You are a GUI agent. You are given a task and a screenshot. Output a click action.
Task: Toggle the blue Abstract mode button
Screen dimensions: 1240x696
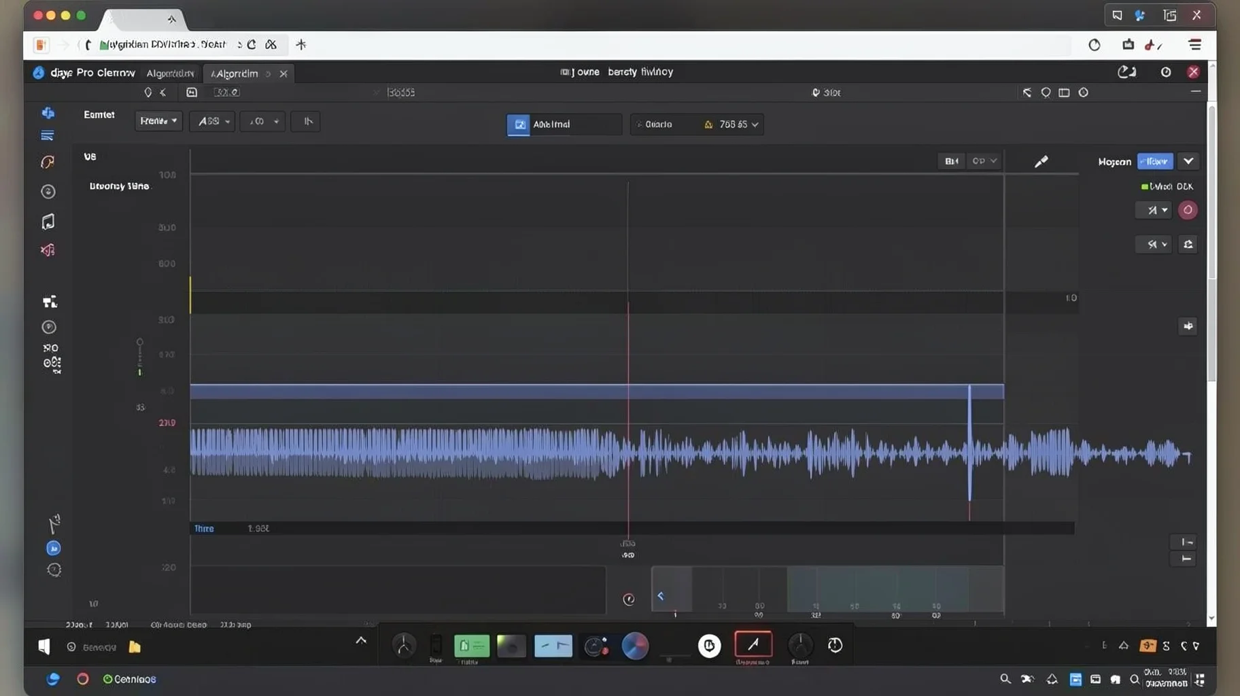click(518, 124)
